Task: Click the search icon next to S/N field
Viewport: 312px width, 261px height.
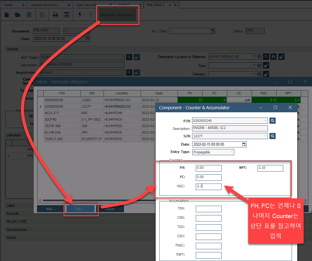Action: (x=273, y=136)
